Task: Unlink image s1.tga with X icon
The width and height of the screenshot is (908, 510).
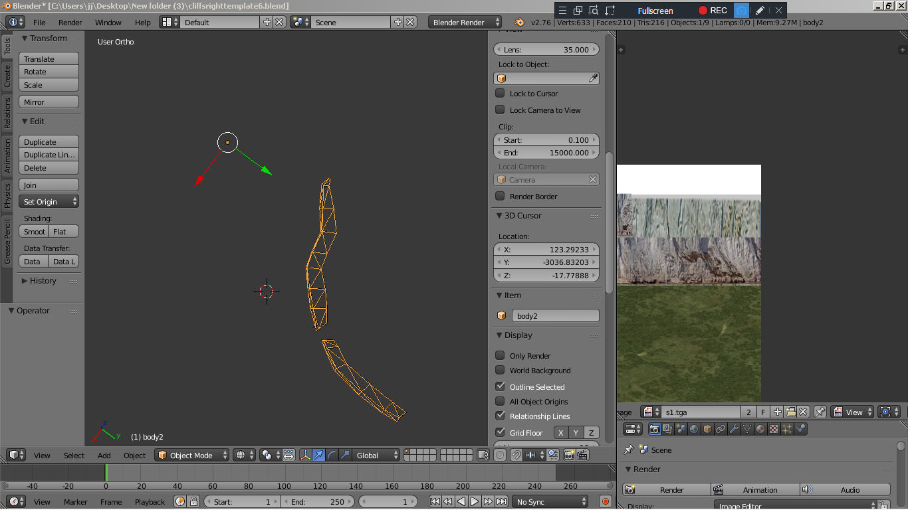Action: coord(803,412)
